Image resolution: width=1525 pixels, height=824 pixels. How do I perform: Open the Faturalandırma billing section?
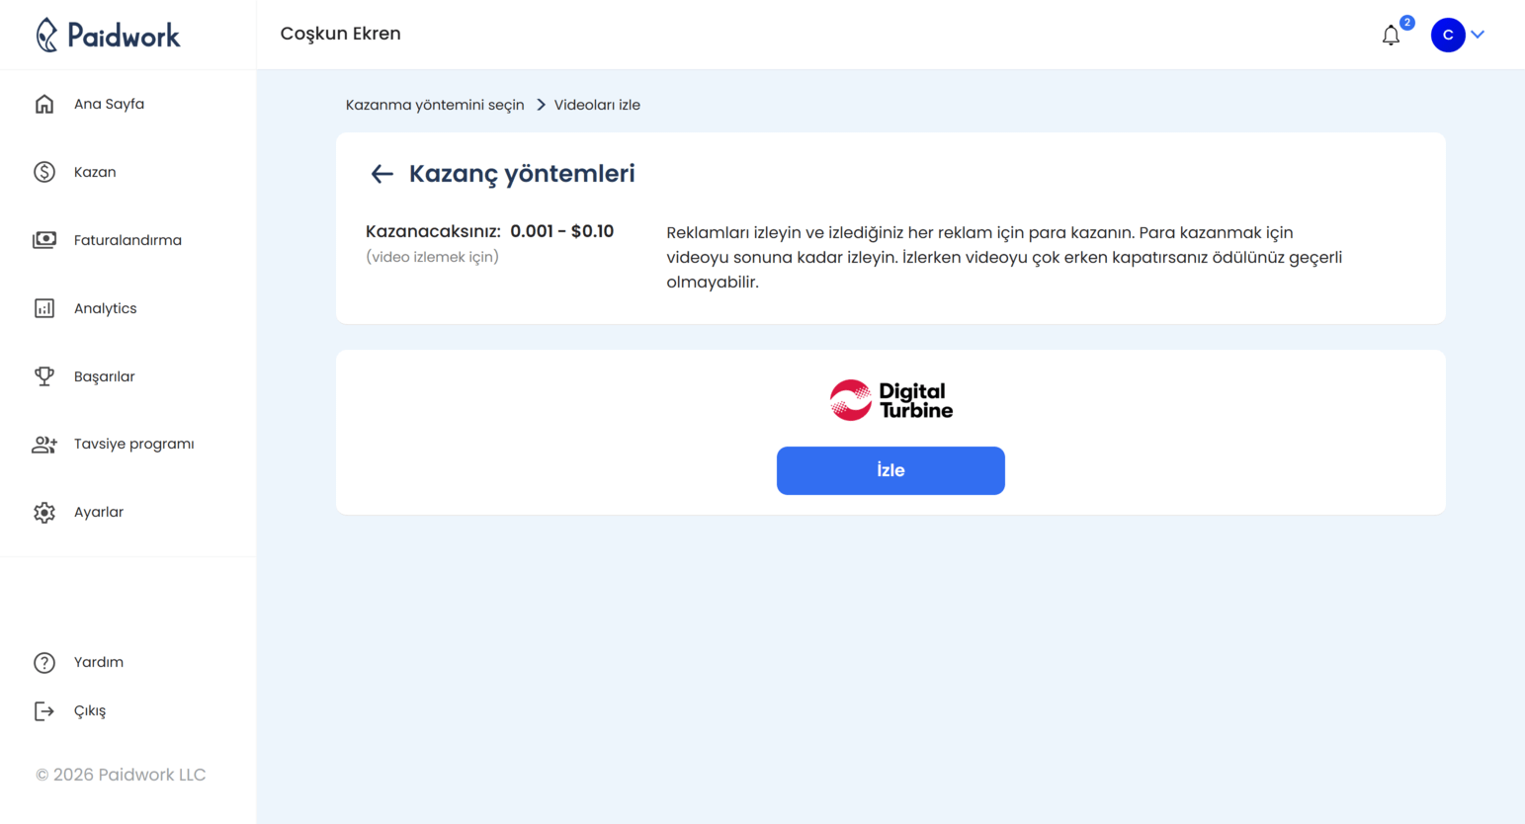point(44,239)
